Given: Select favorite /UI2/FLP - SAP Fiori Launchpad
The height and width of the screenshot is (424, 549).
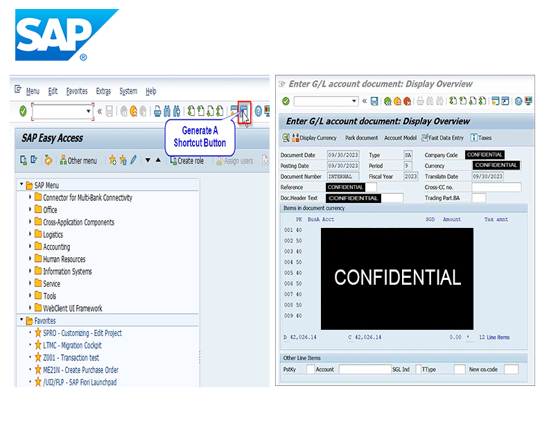Looking at the screenshot, I should point(76,382).
